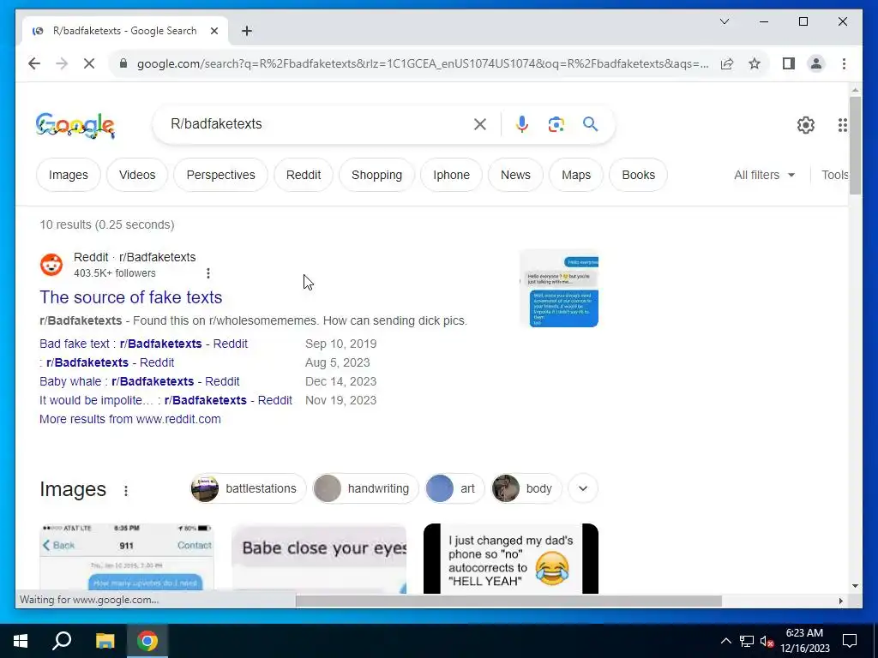Open the 'Babe close your eyes' image

319,558
